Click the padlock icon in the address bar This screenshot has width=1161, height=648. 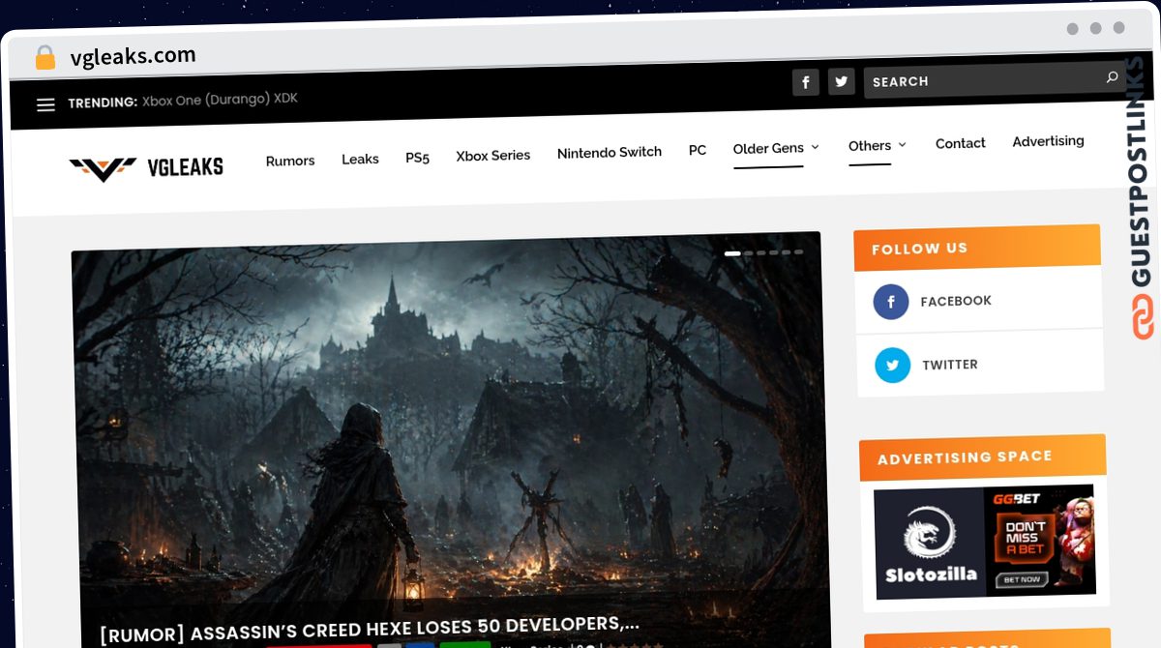45,58
